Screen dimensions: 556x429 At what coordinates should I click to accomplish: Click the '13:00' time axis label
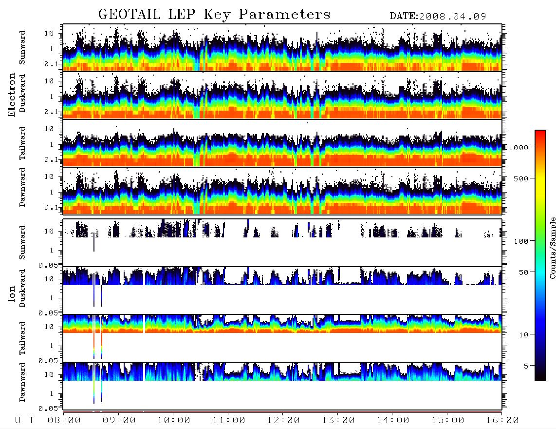coord(338,420)
